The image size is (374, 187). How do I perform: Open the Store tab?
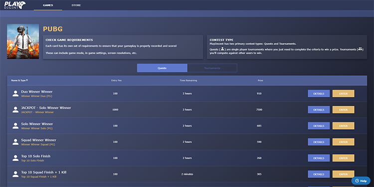[76, 5]
